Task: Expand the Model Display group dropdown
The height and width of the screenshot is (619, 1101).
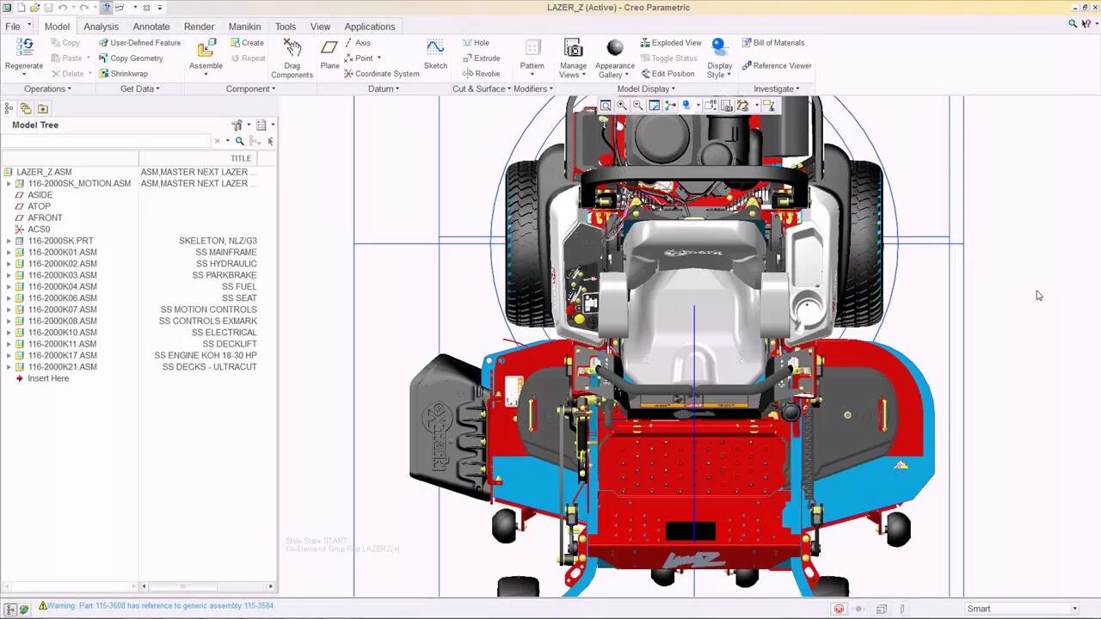Action: point(646,89)
